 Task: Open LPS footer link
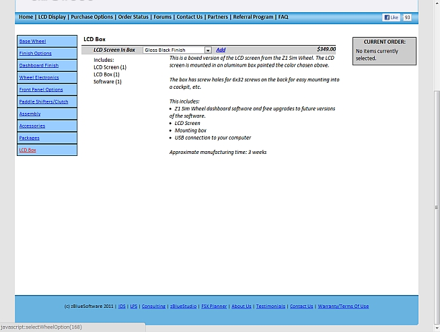click(134, 306)
